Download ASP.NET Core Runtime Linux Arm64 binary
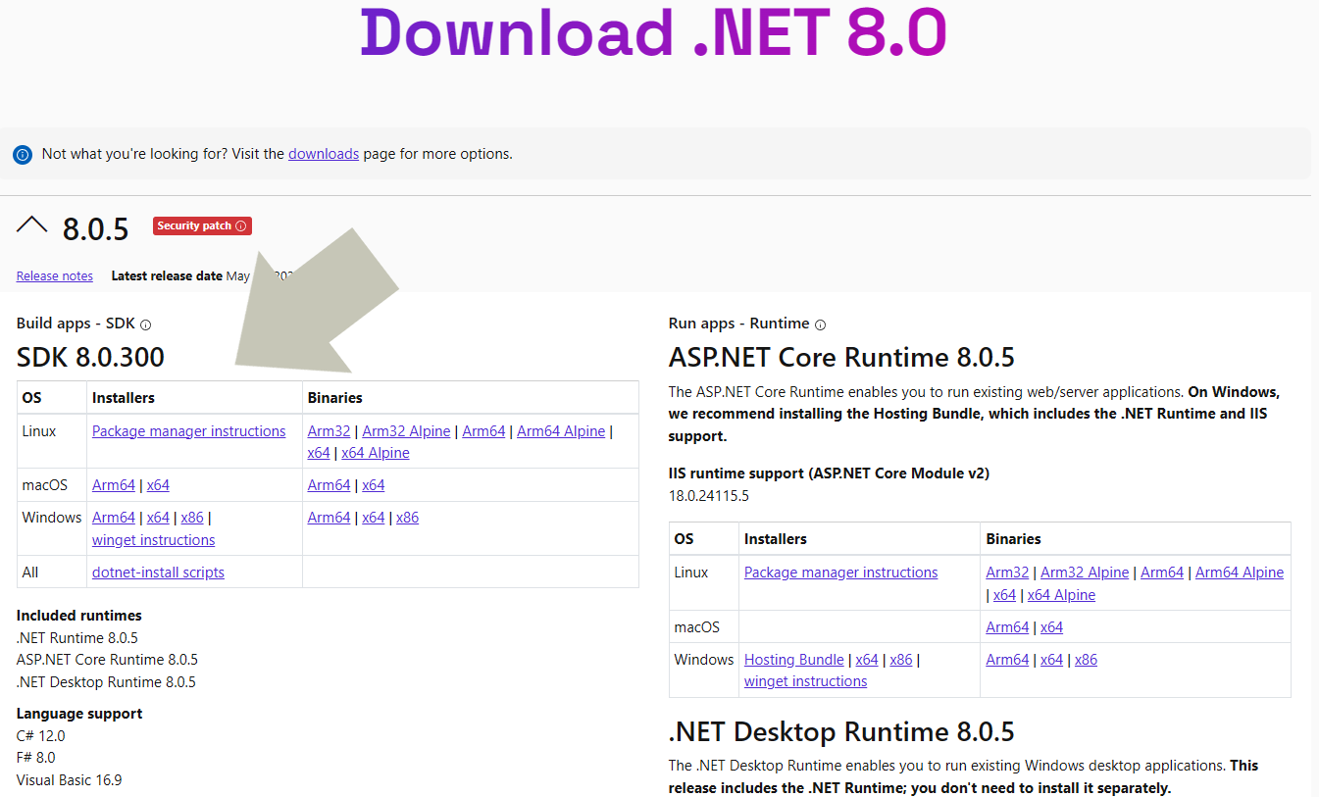Viewport: 1319px width, 797px height. point(1162,573)
